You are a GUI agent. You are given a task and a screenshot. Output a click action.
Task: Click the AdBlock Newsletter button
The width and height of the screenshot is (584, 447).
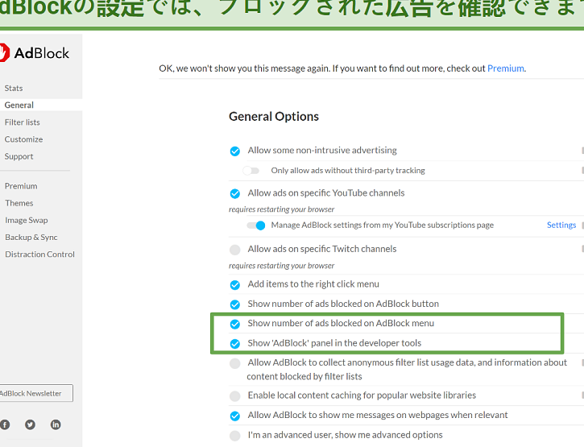[36, 393]
